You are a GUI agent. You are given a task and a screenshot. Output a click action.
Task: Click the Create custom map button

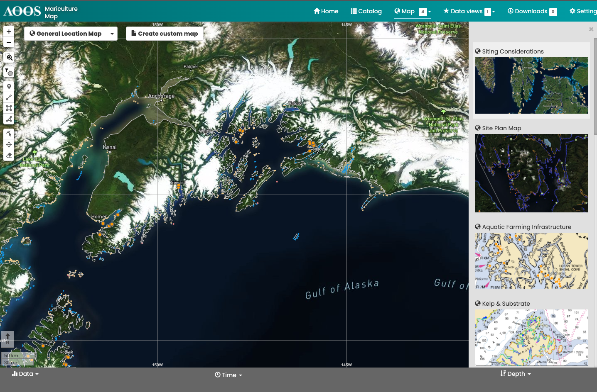pos(165,34)
